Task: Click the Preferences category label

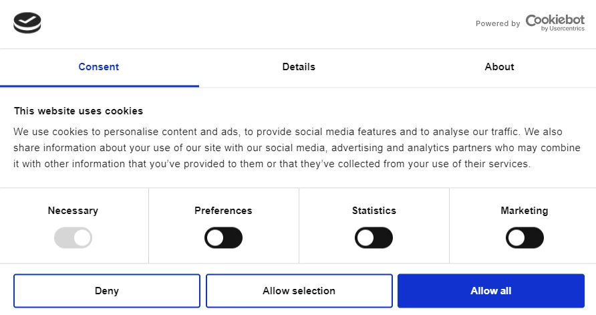Action: tap(223, 211)
